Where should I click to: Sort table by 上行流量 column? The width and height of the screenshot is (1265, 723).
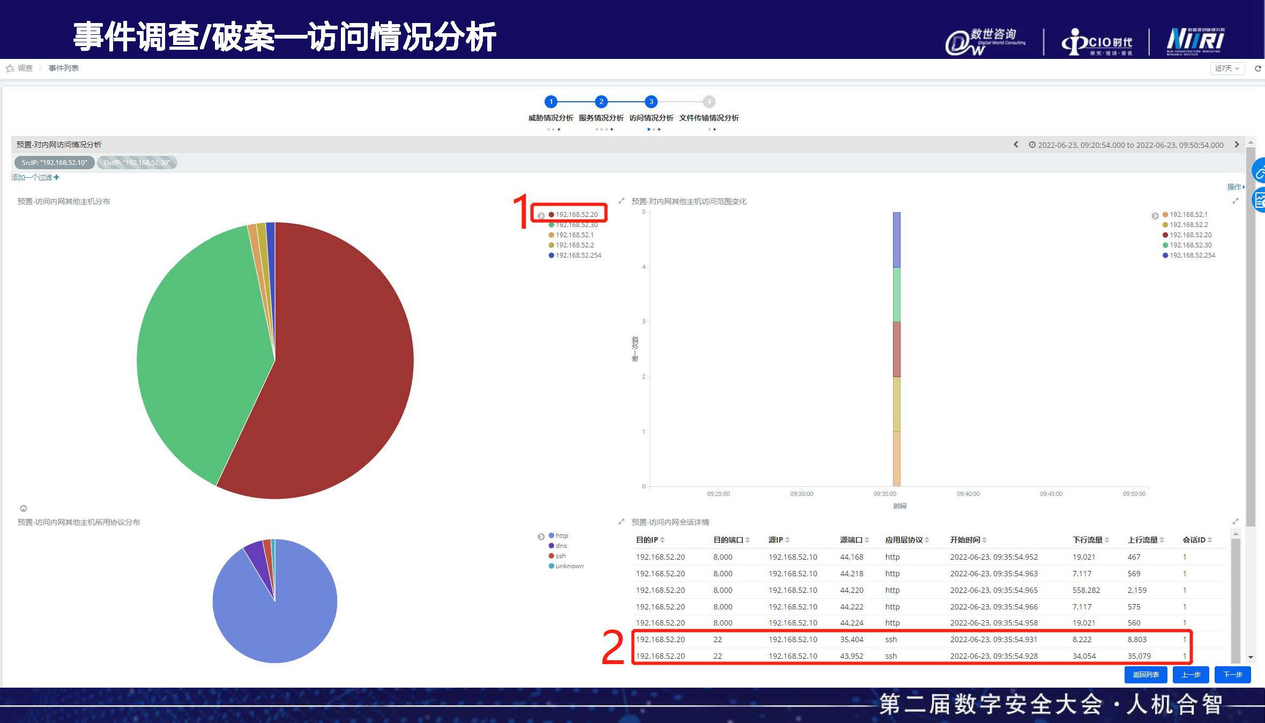(x=1145, y=539)
